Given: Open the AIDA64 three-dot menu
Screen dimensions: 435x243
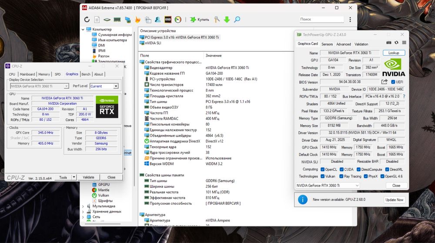Looking at the screenshot, I should pyautogui.click(x=350, y=20).
